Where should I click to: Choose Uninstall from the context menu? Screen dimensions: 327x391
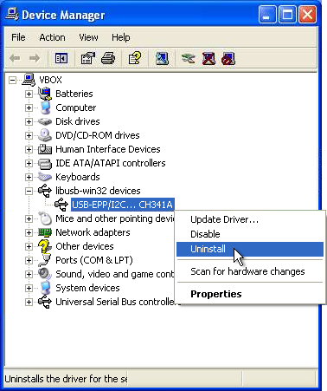(x=250, y=249)
